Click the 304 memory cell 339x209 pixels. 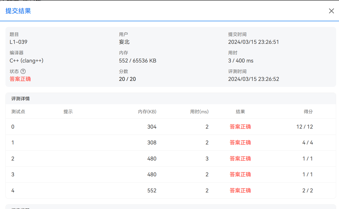[x=152, y=127]
